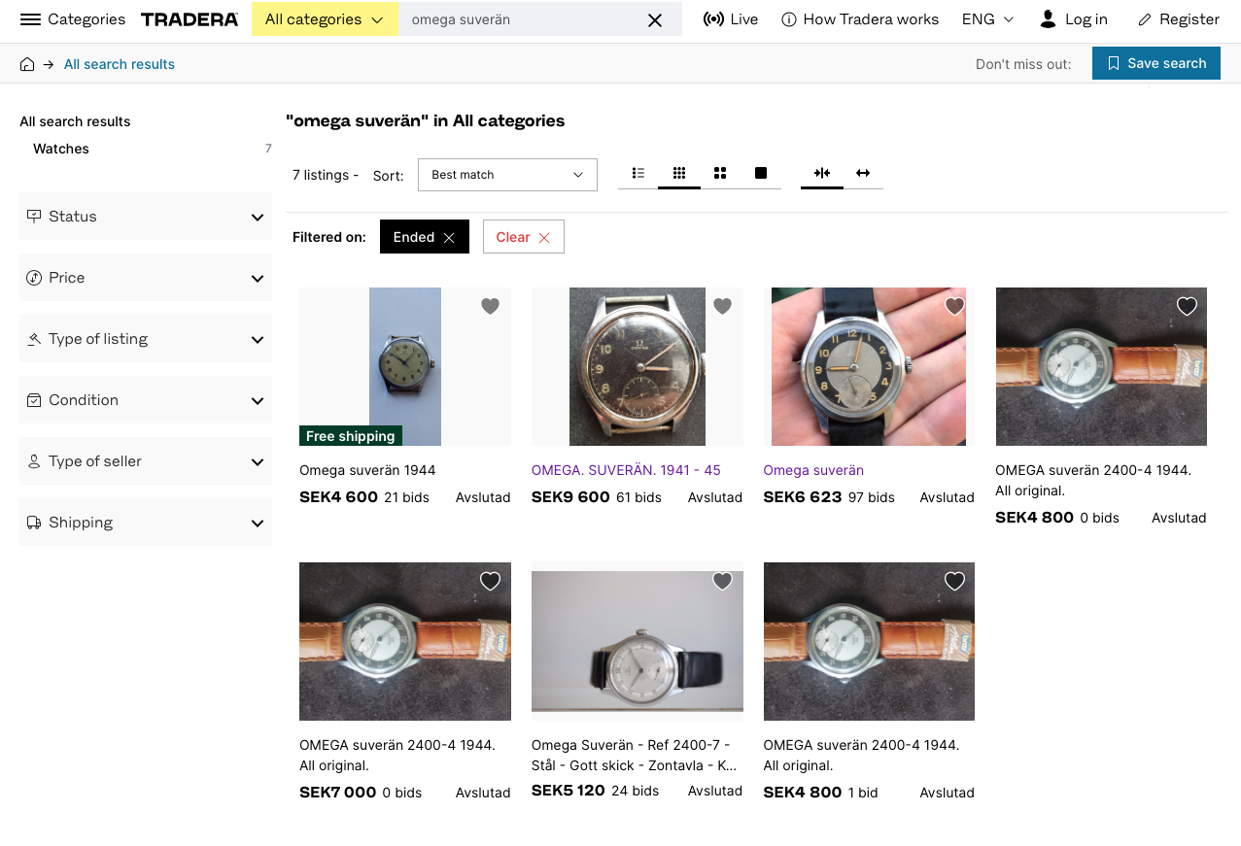
Task: Clear the search field with X icon
Action: click(655, 19)
